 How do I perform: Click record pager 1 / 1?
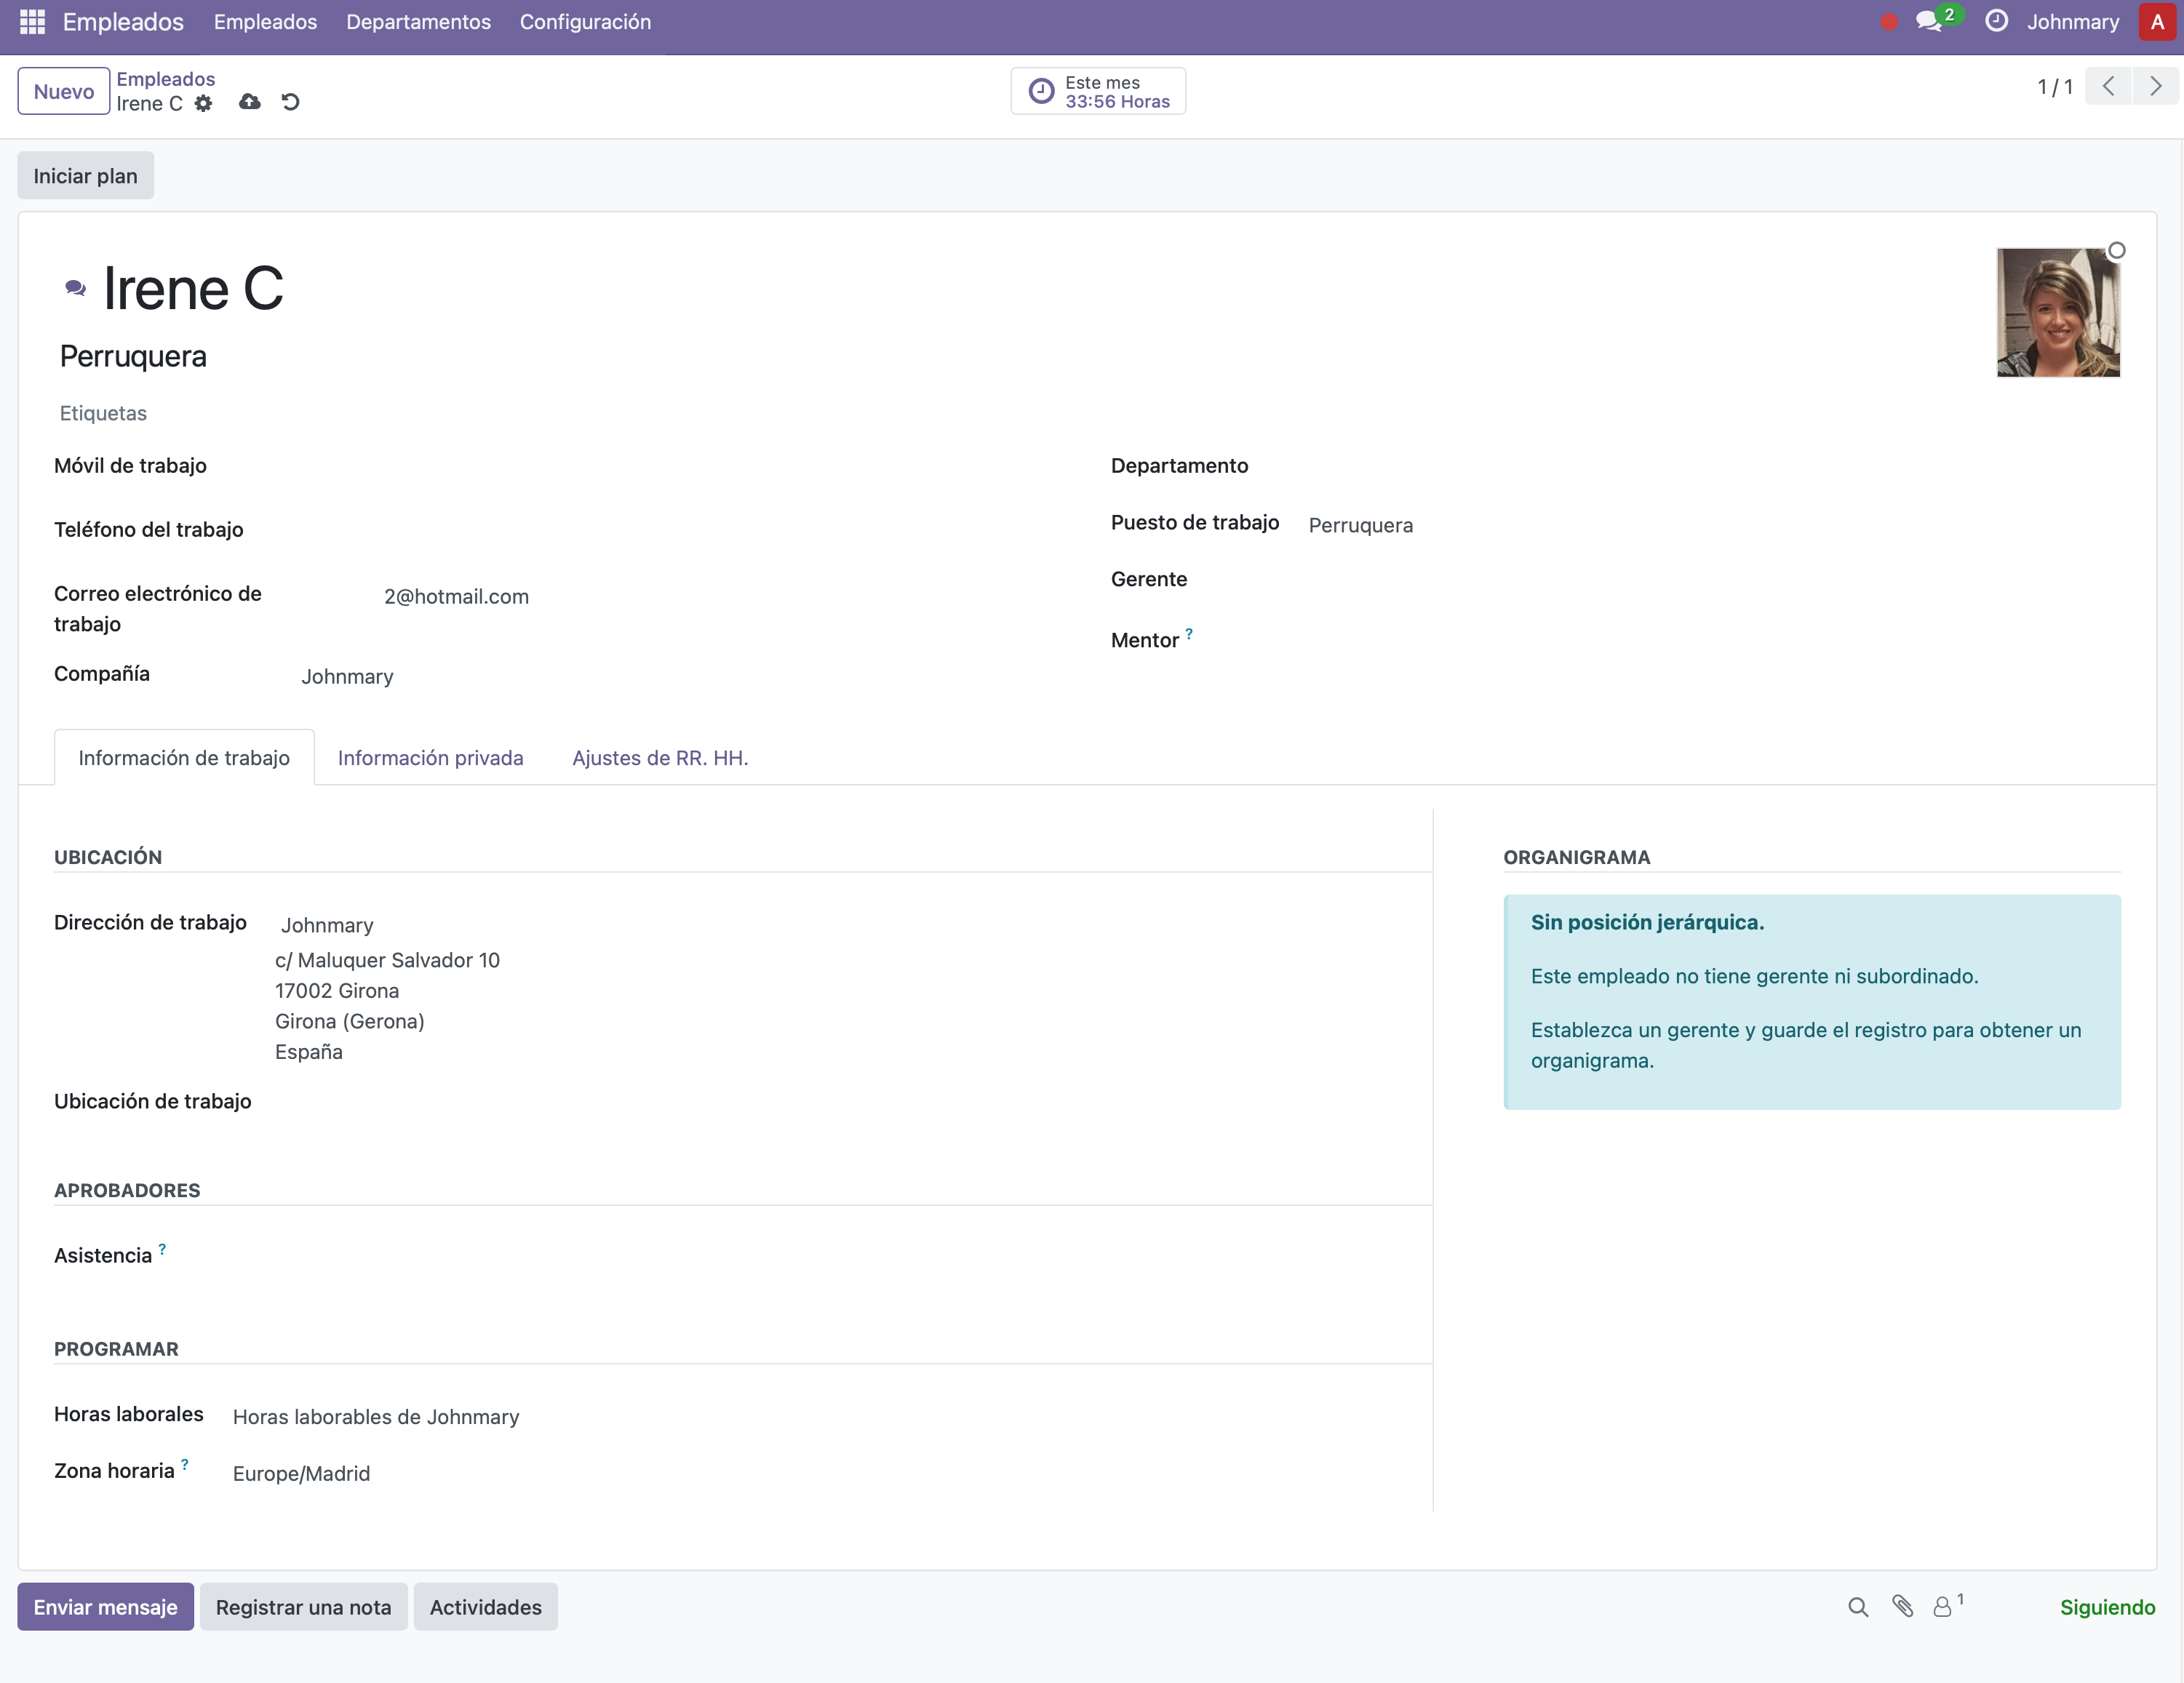2055,87
